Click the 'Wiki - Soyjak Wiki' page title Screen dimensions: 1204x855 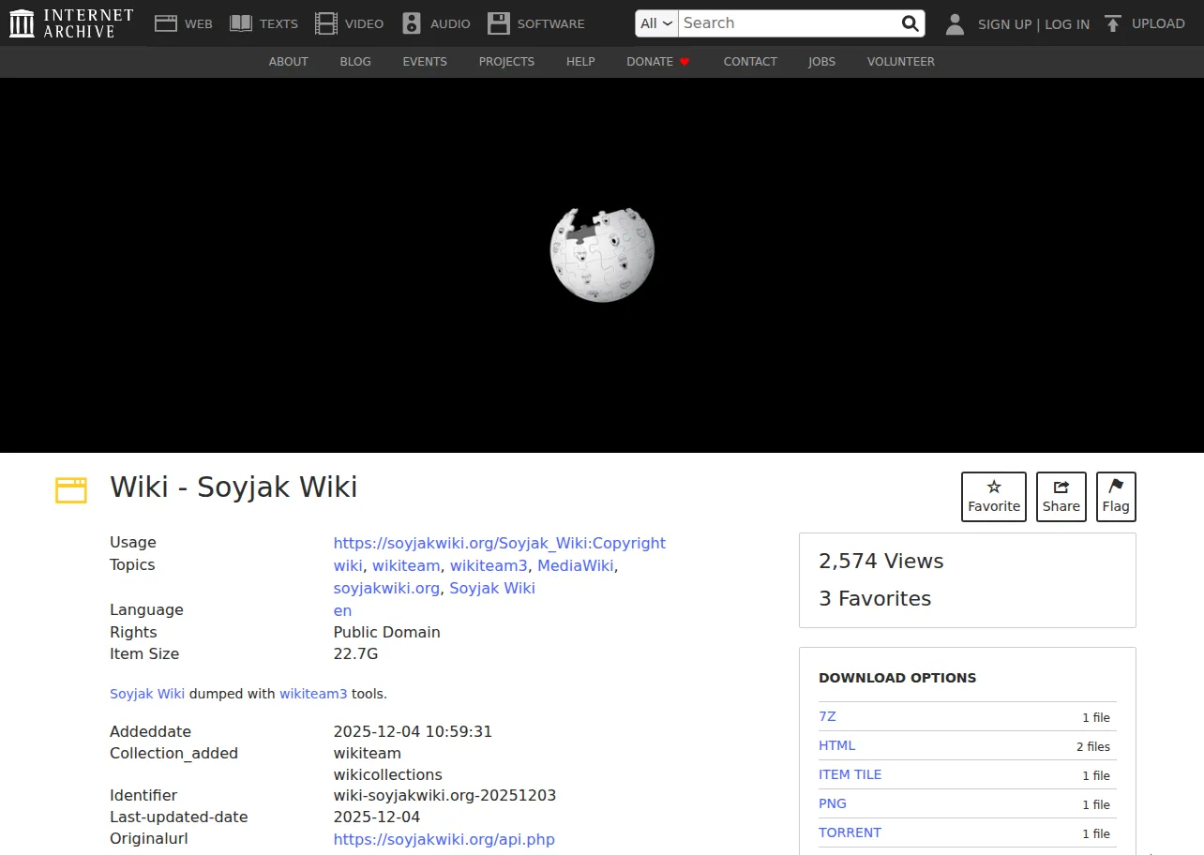233,487
